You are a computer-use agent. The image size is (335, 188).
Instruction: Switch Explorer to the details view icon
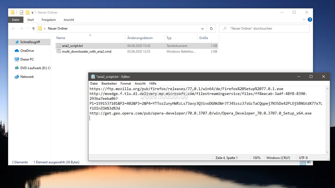[x=303, y=162]
